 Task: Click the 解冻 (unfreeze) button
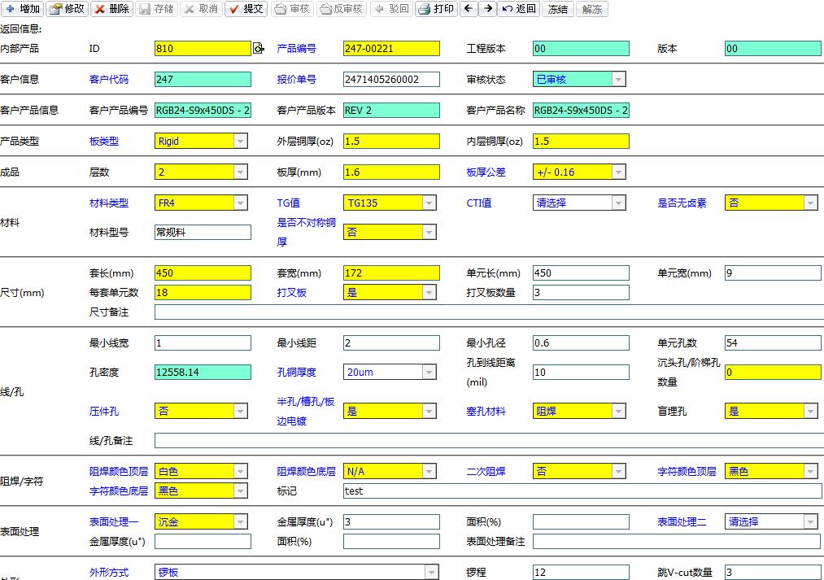tap(591, 9)
